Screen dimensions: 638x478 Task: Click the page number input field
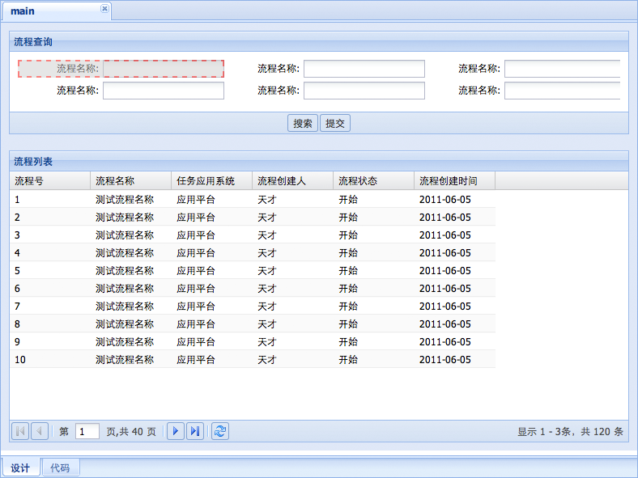[x=87, y=432]
